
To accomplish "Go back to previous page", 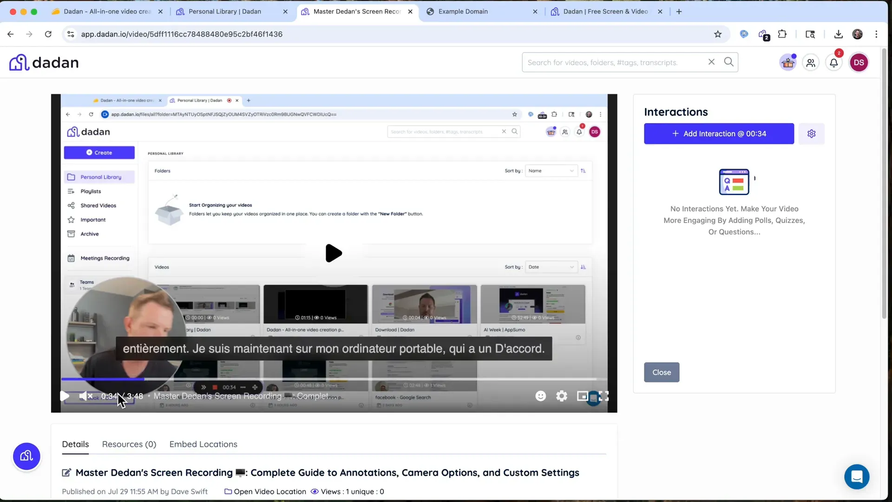I will 10,34.
